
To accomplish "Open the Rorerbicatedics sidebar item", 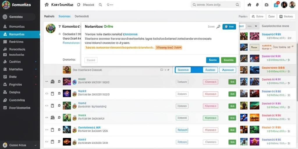I will point(20,108).
